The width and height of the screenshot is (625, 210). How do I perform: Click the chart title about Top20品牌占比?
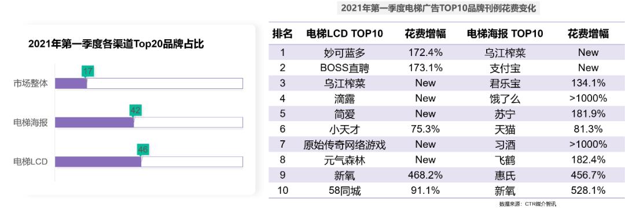116,44
